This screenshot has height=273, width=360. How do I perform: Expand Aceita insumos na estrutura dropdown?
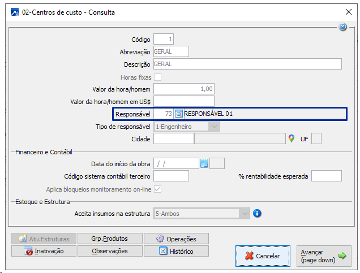click(244, 214)
